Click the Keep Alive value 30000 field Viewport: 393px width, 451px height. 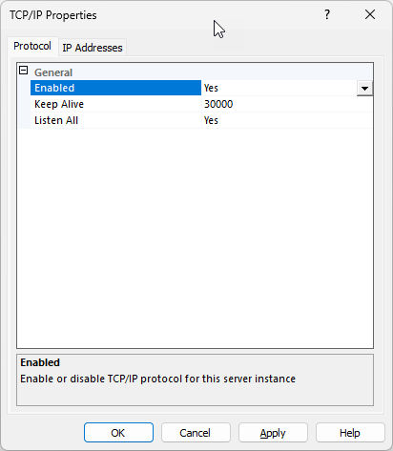[x=287, y=104]
